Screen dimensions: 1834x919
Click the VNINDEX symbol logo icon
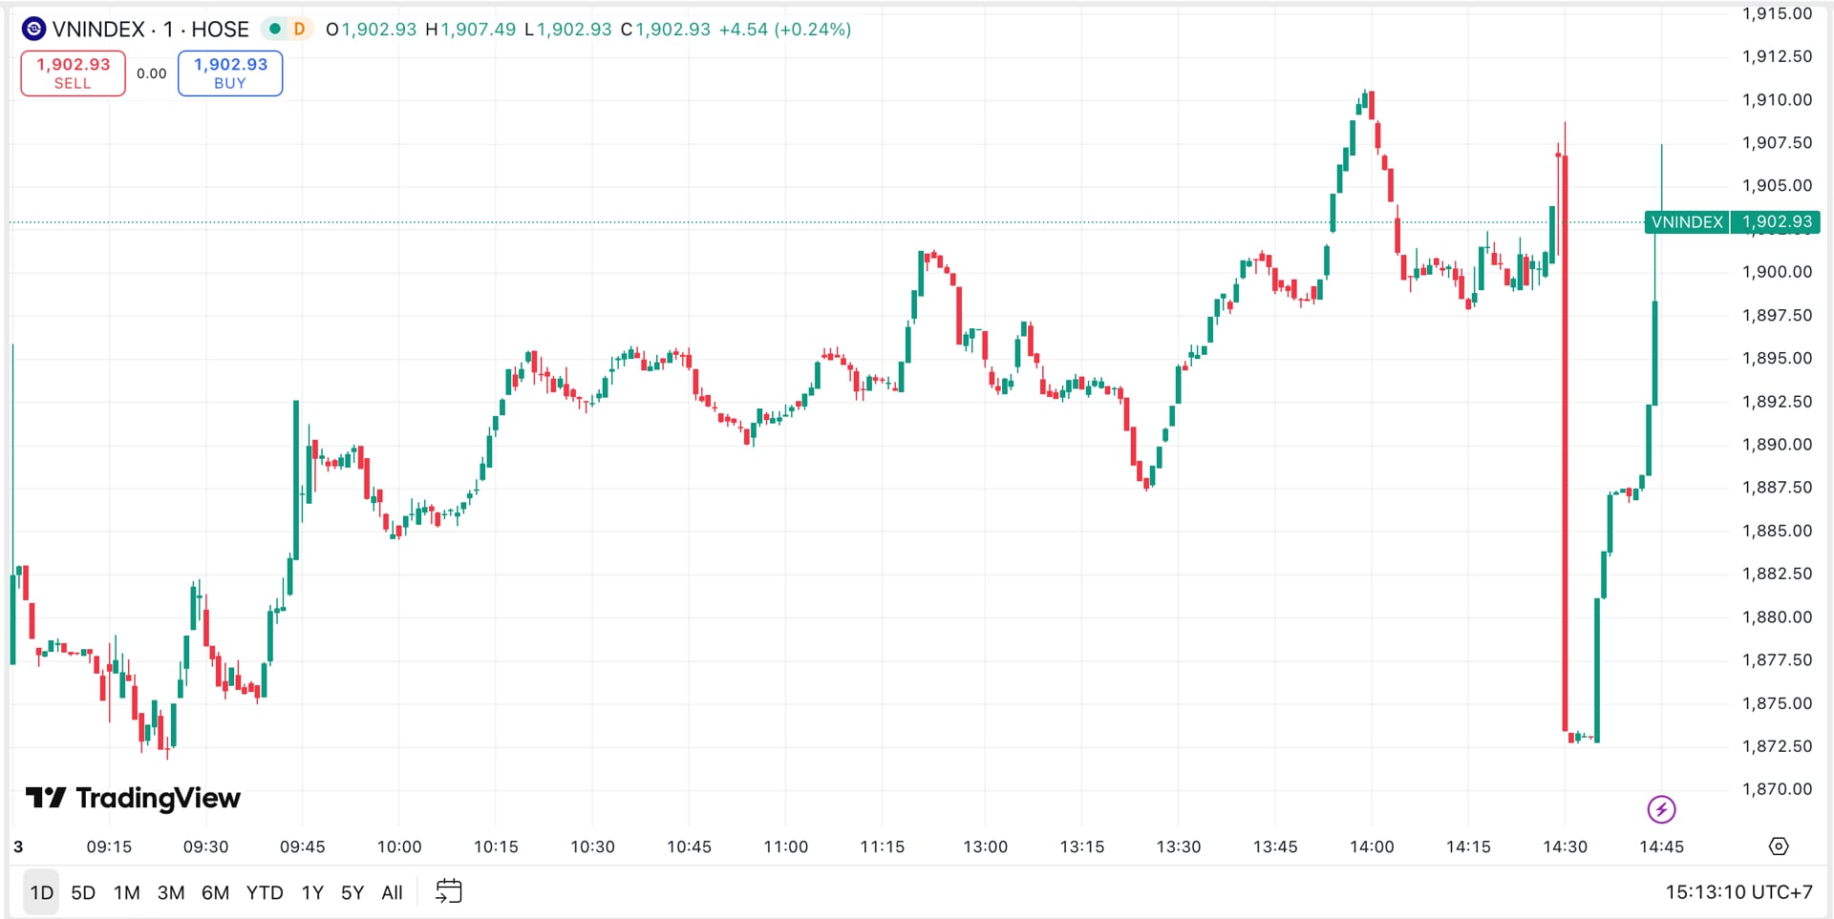pyautogui.click(x=33, y=30)
